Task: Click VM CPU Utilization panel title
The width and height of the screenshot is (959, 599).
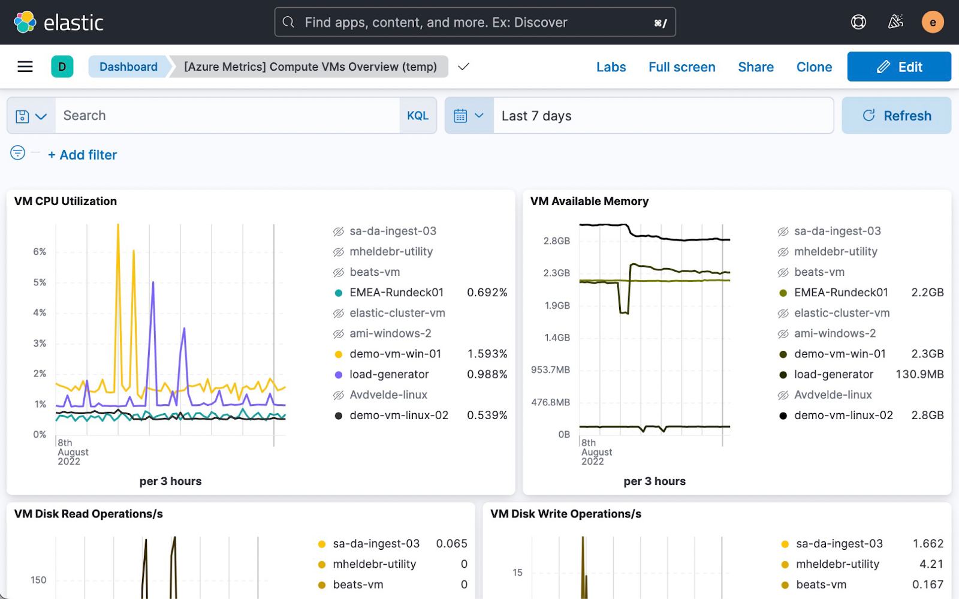Action: (65, 201)
